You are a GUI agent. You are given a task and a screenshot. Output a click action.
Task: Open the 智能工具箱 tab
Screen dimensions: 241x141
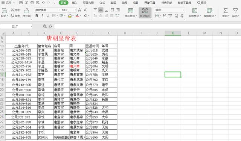point(185,3)
